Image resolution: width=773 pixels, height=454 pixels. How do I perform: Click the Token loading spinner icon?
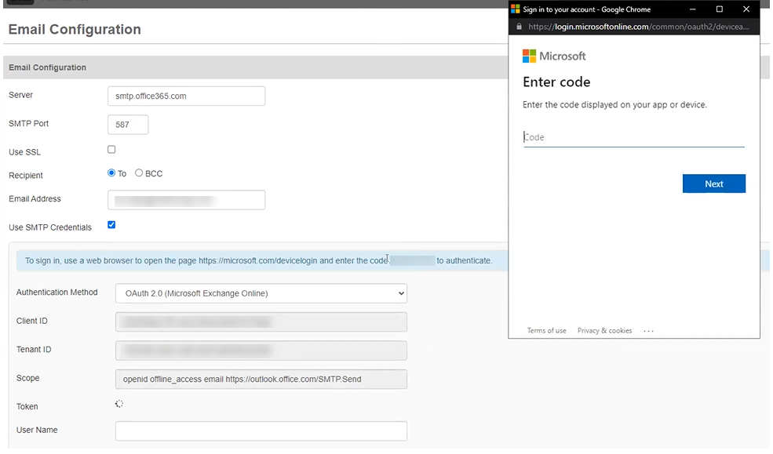[119, 403]
